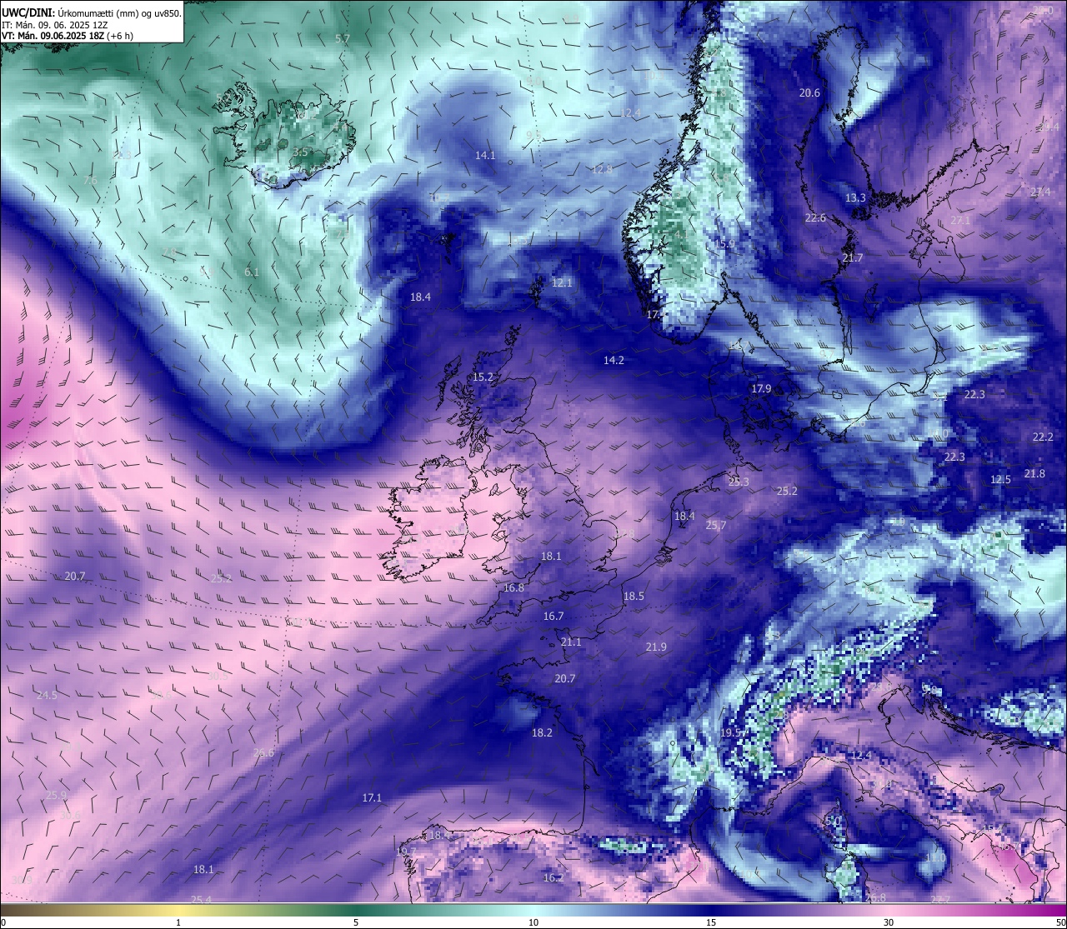Click the 17.9 value over Denmark
The width and height of the screenshot is (1067, 929).
pyautogui.click(x=761, y=388)
